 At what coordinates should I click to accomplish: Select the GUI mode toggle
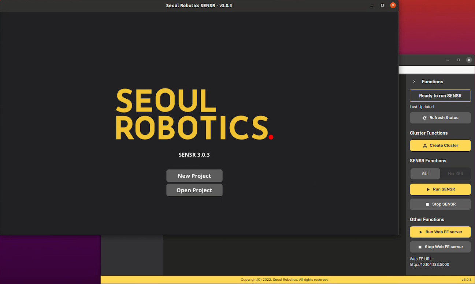point(425,174)
